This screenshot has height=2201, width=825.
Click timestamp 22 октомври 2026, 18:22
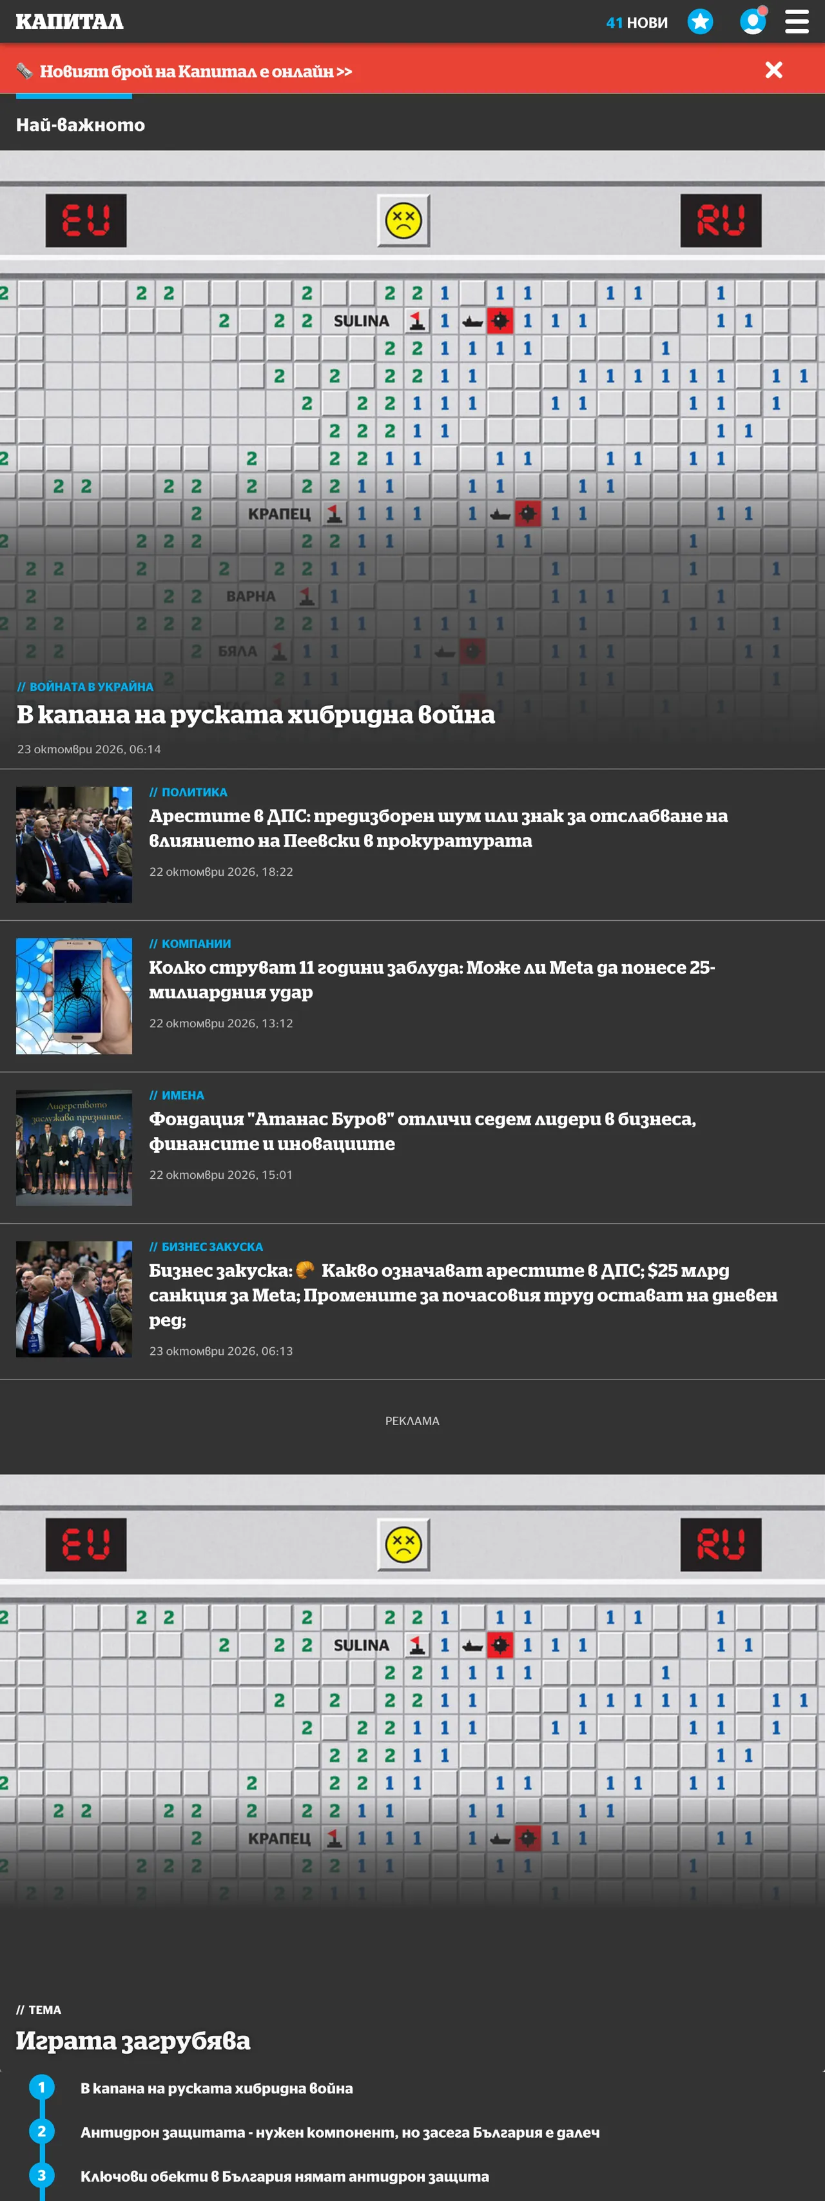click(221, 871)
